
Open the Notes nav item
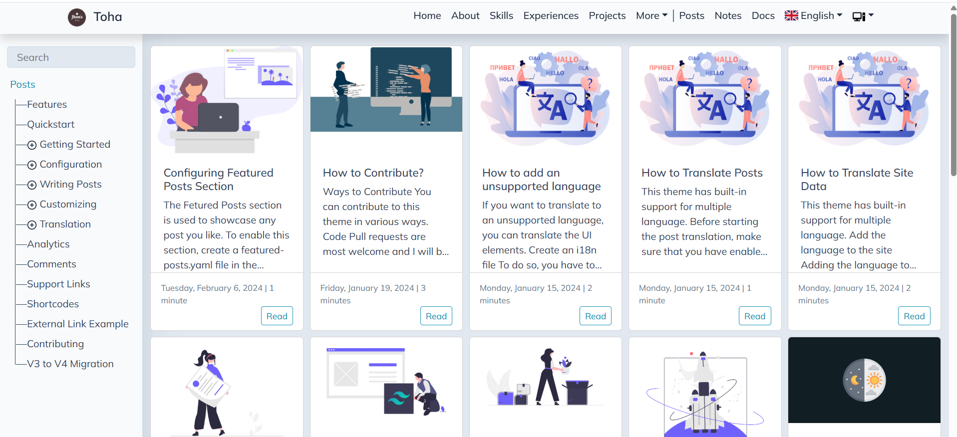point(727,16)
